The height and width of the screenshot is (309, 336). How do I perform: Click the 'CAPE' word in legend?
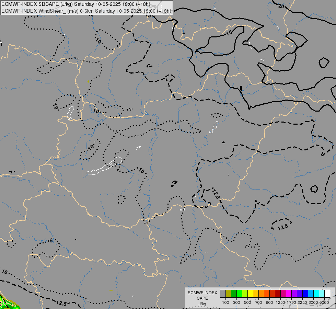[202, 298]
